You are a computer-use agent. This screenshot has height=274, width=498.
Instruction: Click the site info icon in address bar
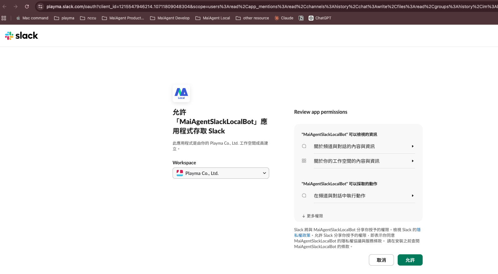tap(40, 7)
